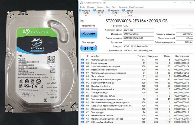Open the Вид menu

(108, 7)
